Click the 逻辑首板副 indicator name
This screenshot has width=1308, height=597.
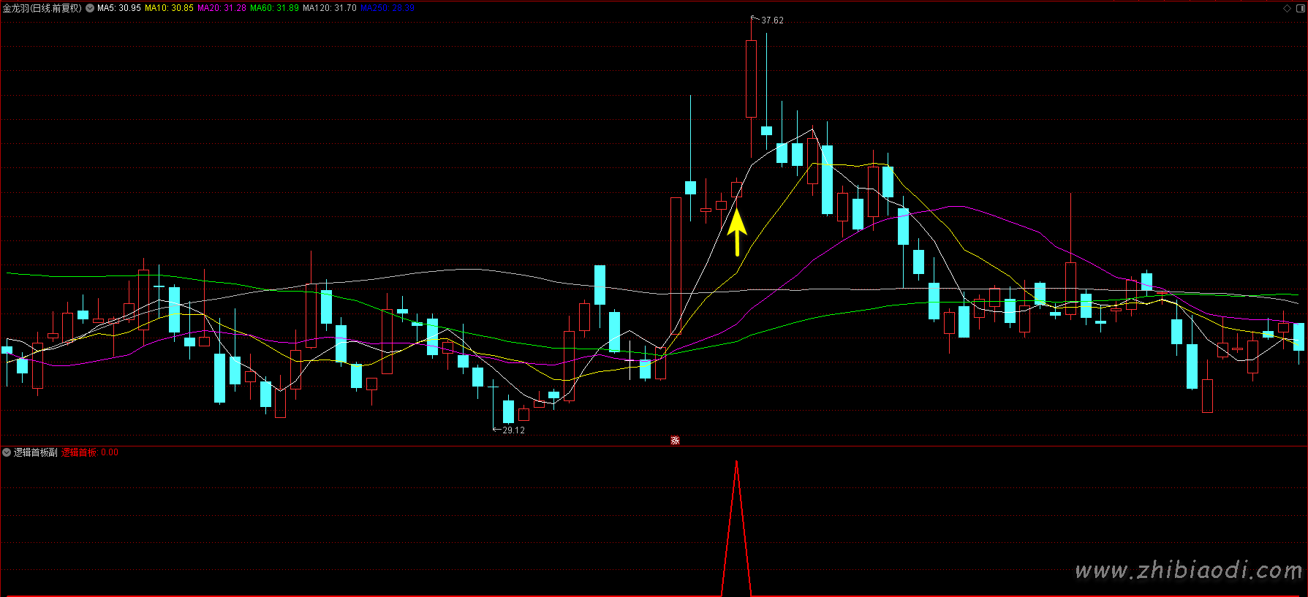click(x=35, y=452)
